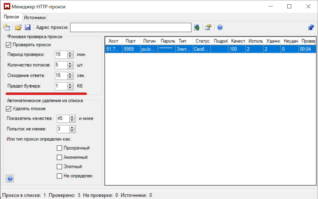The height and width of the screenshot is (199, 318).
Task: Save proxy list with floppy disk icon
Action: [x=28, y=27]
